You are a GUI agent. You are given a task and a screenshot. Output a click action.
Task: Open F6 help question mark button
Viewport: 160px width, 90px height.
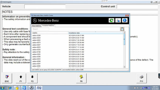pyautogui.click(x=81, y=78)
